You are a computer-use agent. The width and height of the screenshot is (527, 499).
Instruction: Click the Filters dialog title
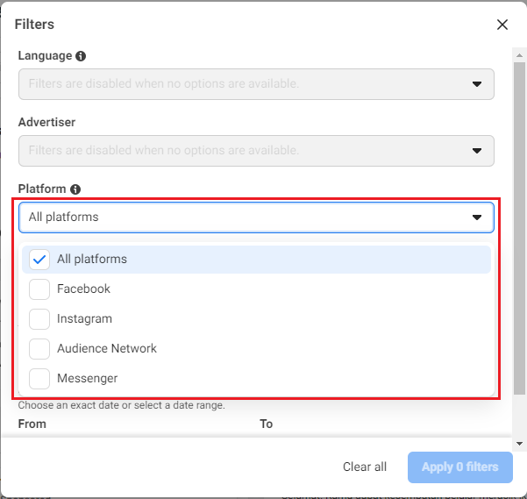(x=34, y=25)
